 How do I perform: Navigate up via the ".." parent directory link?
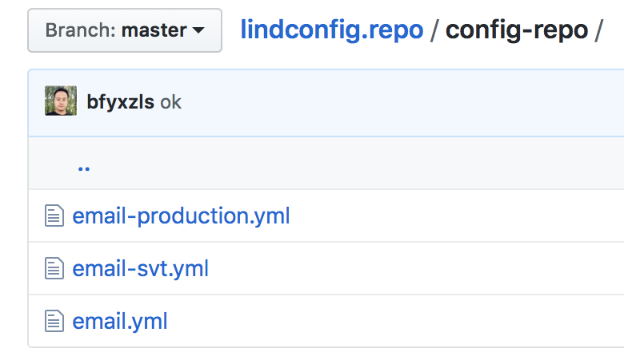click(84, 168)
